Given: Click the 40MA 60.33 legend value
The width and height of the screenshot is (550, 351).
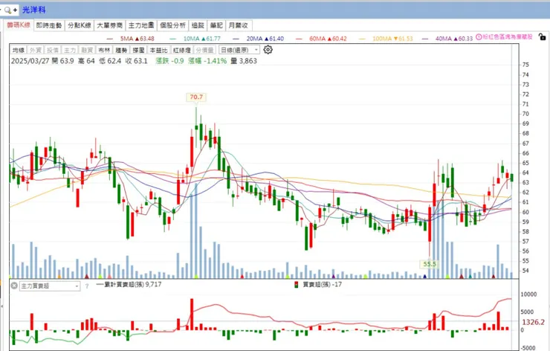Looking at the screenshot, I should (x=454, y=39).
